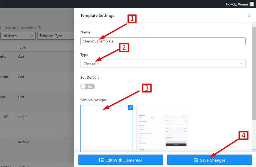Select the blank sample design thumbnail
Screen dimensions: 256x167
[107, 128]
